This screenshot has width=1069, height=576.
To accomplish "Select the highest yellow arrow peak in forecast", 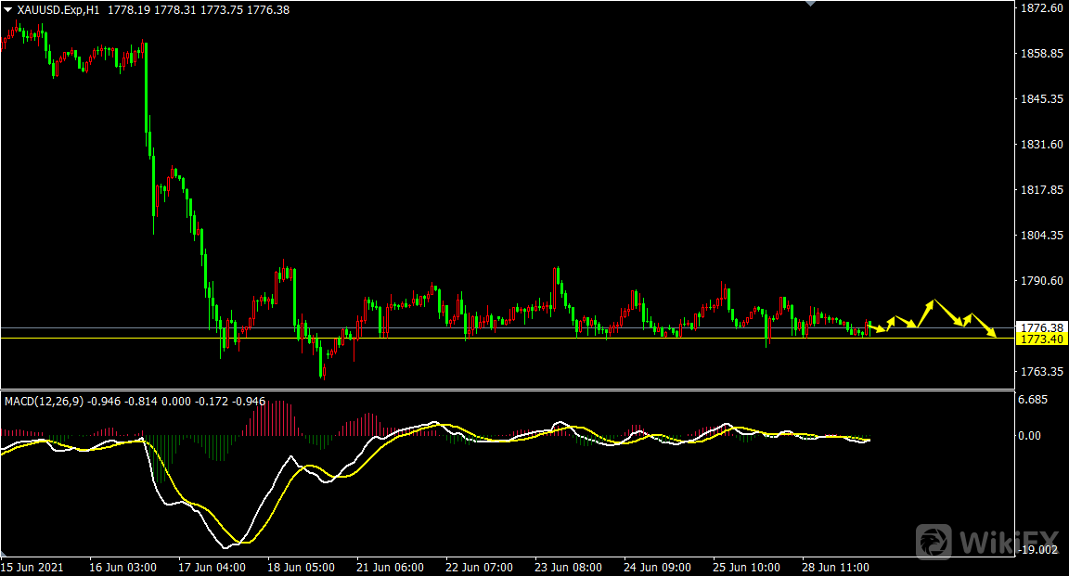I will (932, 301).
